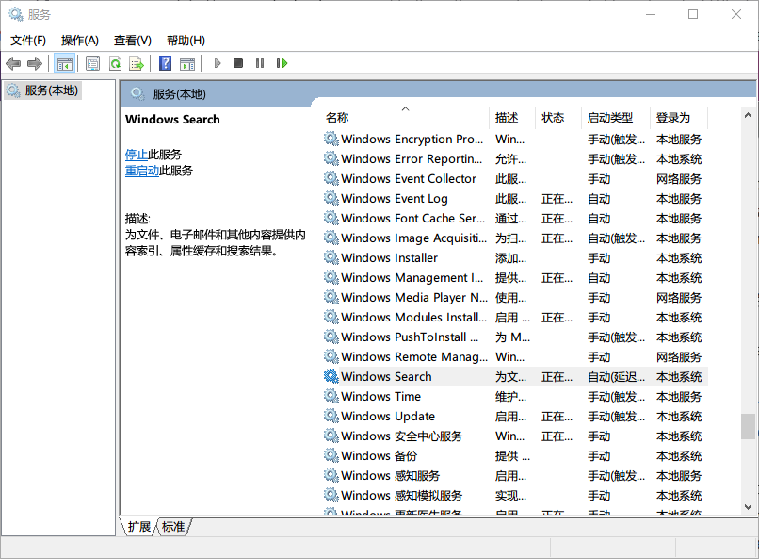Switch to the 扩展 tab
Viewport: 759px width, 559px height.
point(139,527)
